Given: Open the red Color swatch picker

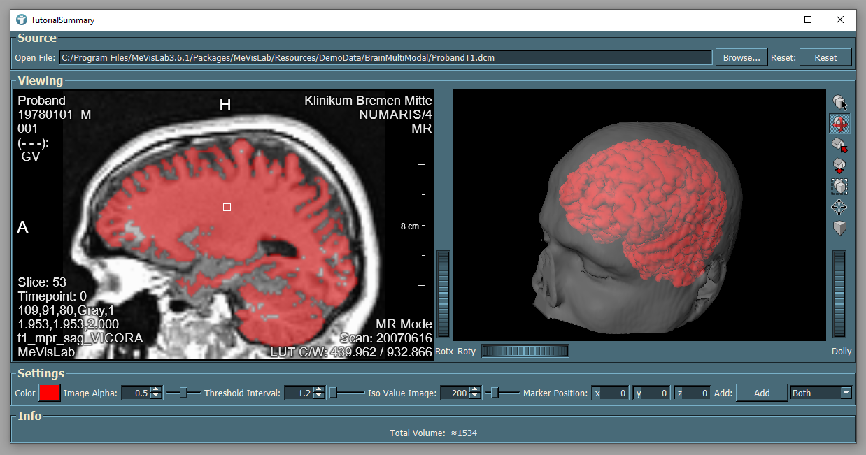Looking at the screenshot, I should [x=50, y=393].
